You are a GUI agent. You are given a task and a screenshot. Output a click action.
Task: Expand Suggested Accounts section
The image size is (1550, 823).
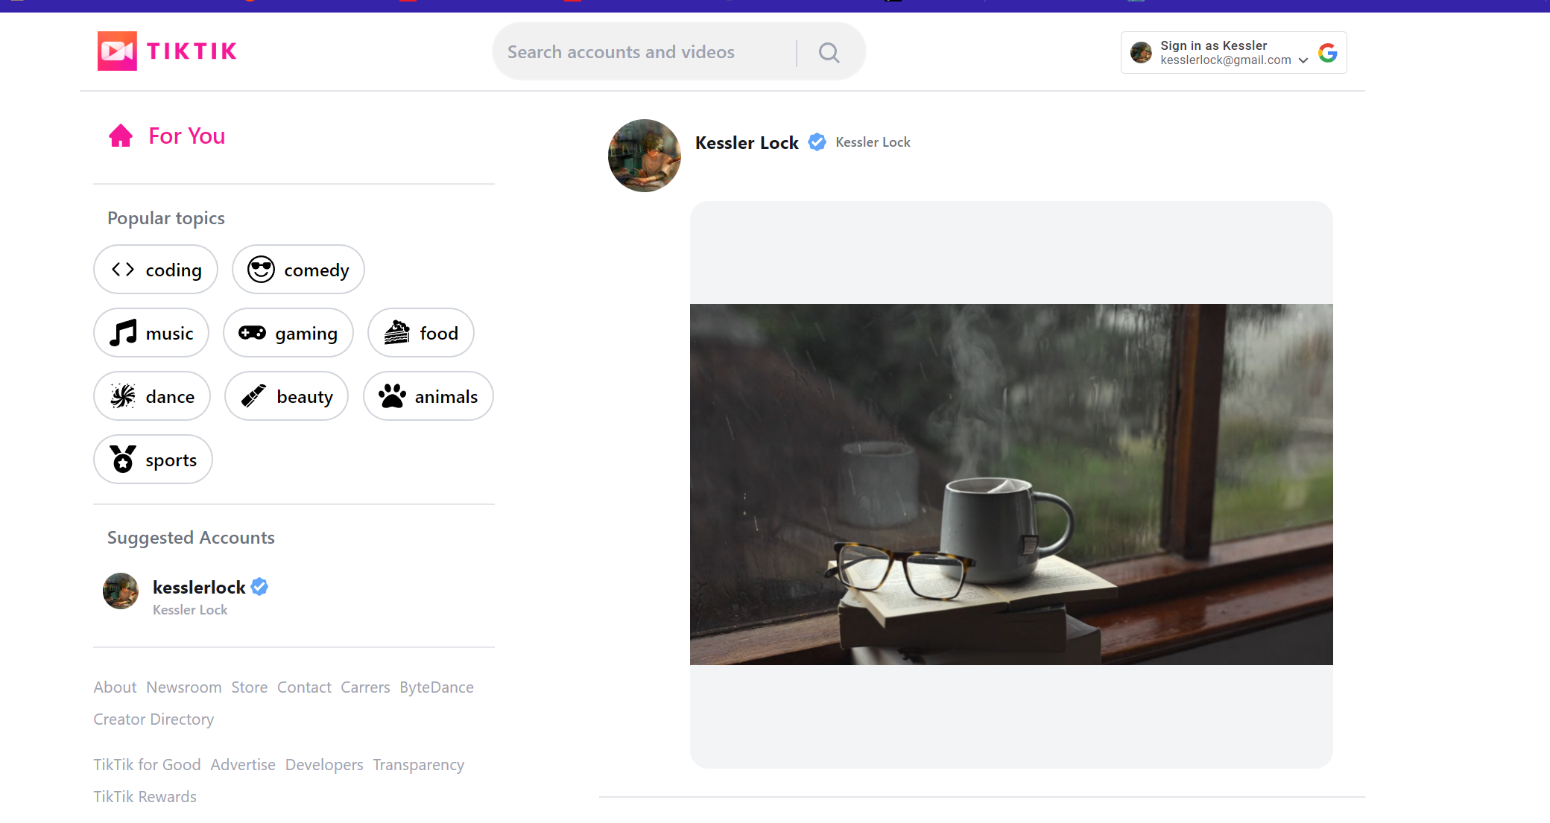(x=191, y=537)
